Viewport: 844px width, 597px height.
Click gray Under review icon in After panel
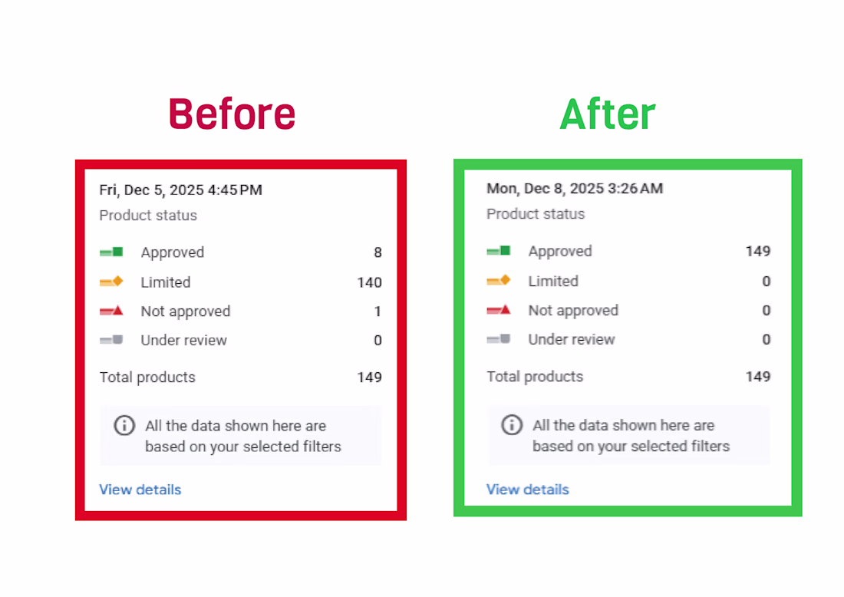(499, 339)
